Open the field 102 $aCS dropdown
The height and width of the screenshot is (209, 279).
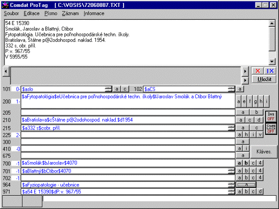(x=231, y=89)
